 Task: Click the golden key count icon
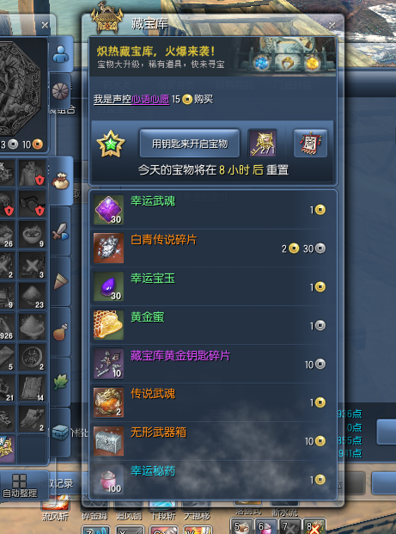pyautogui.click(x=262, y=144)
